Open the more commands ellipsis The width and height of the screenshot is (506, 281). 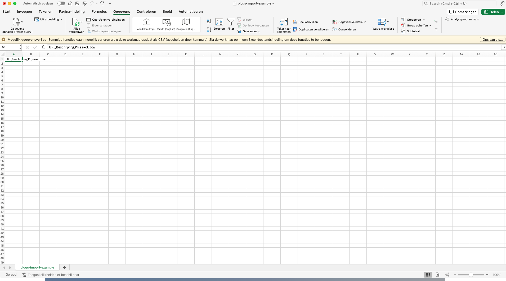(x=109, y=3)
